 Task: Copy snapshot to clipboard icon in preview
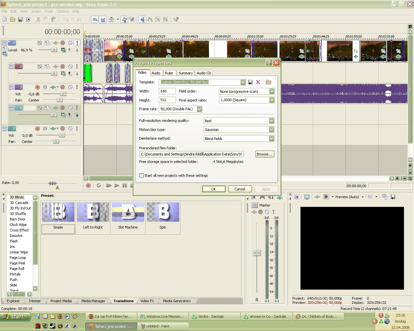coord(385,197)
